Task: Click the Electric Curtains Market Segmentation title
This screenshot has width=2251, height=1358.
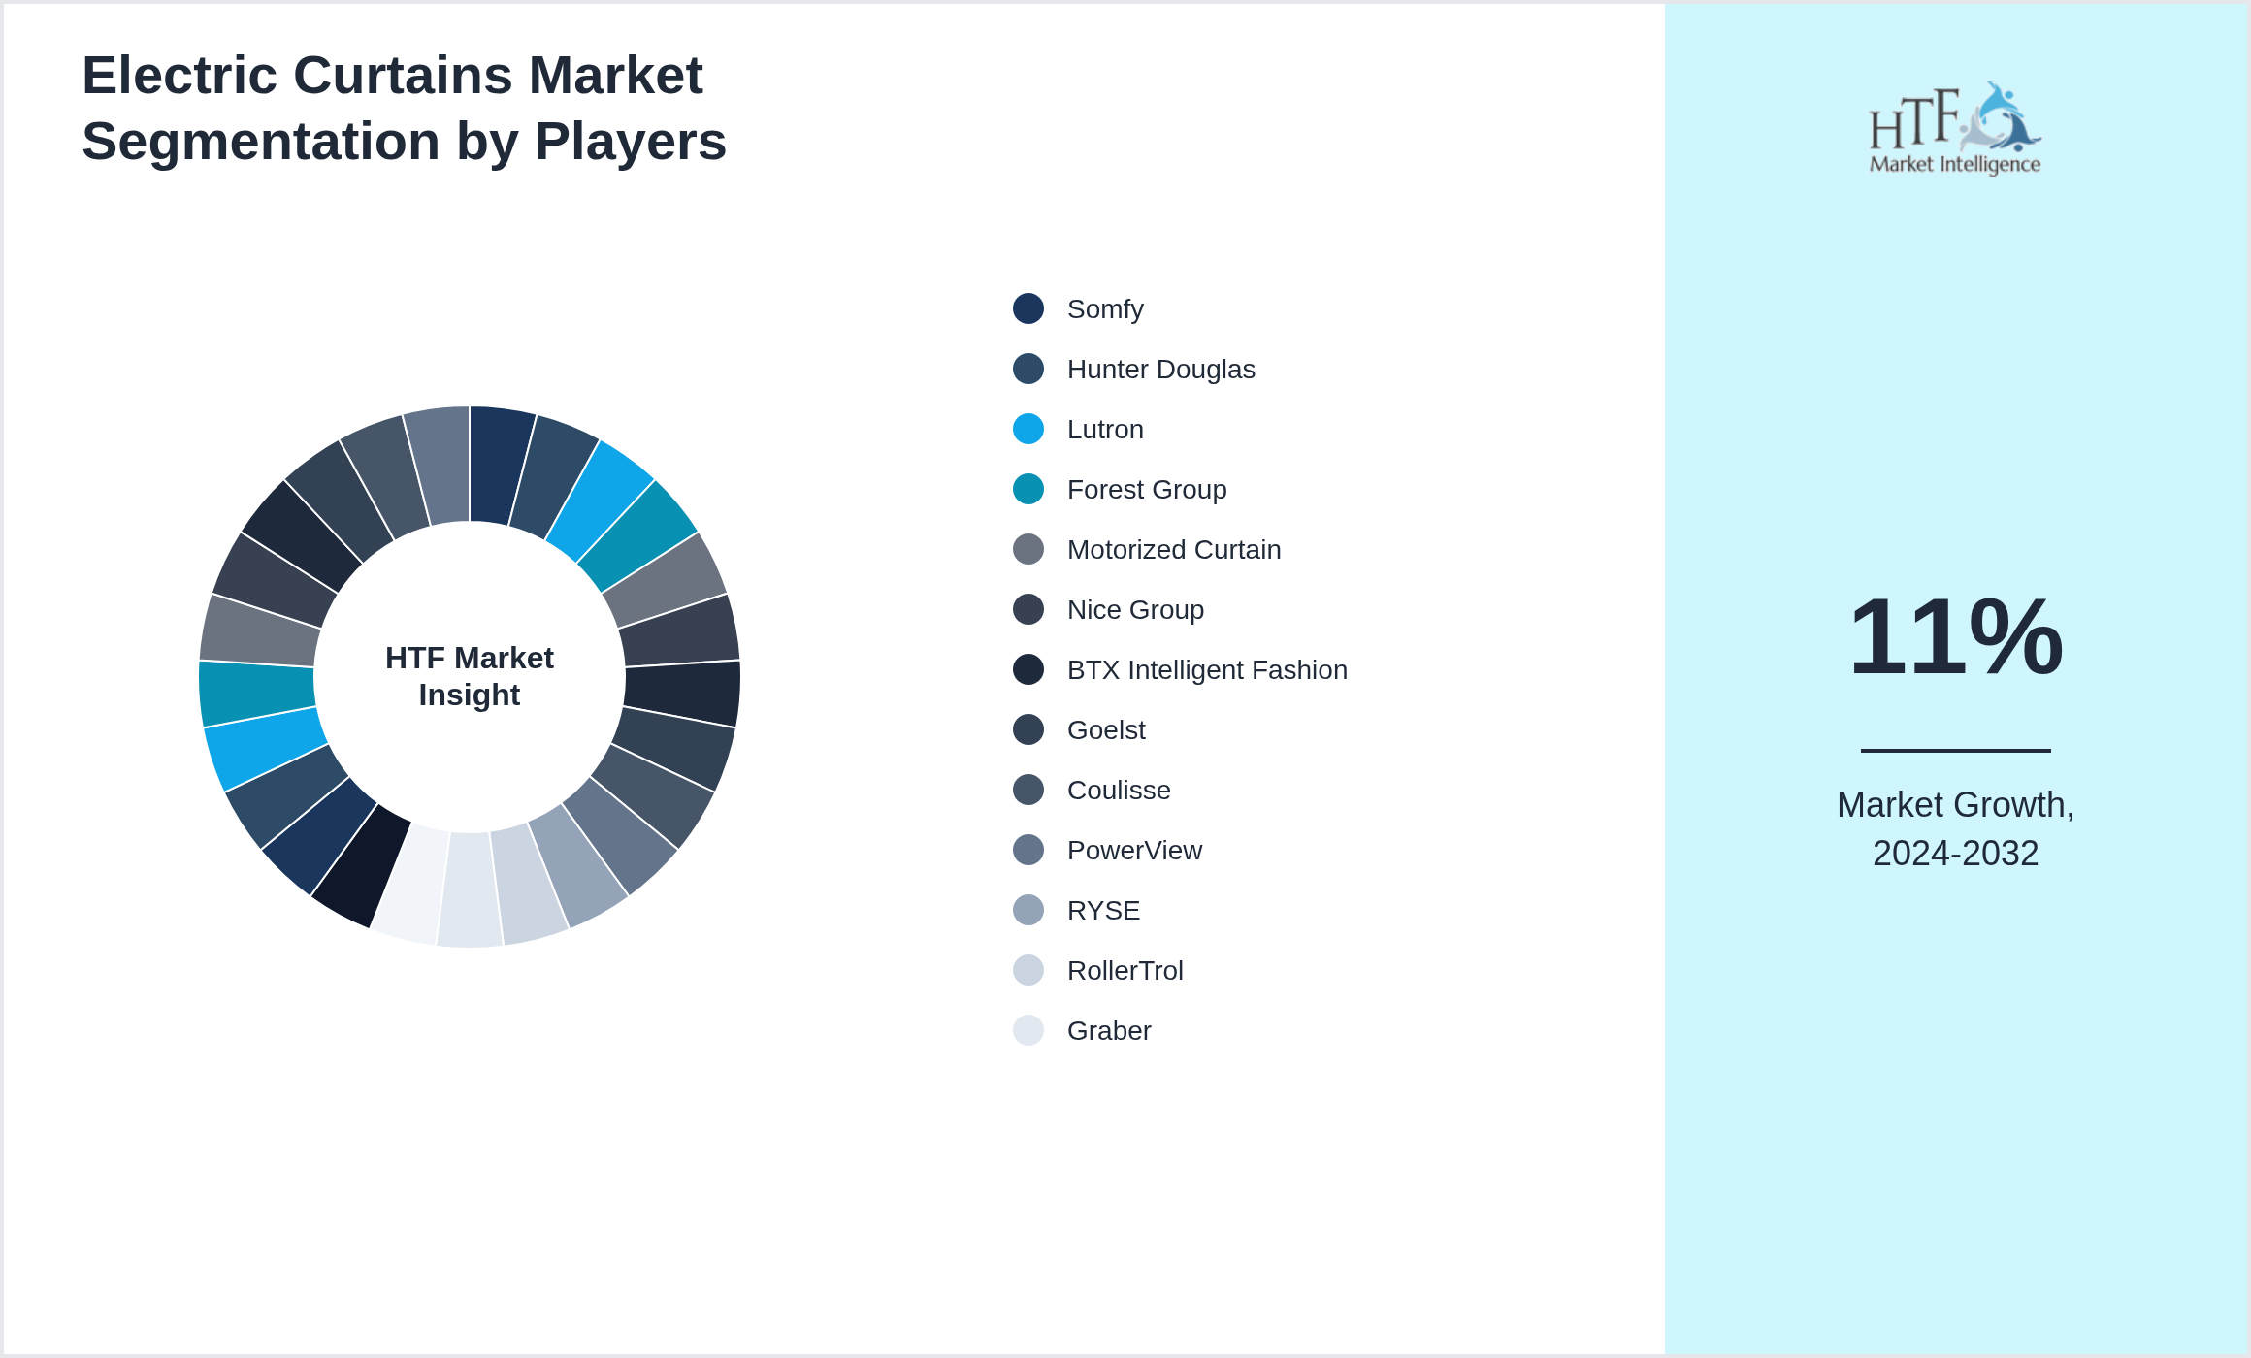Action: [404, 108]
